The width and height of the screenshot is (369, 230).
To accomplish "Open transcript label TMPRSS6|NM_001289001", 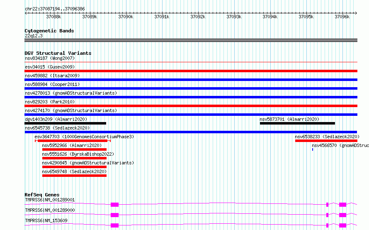I will pyautogui.click(x=50, y=200).
